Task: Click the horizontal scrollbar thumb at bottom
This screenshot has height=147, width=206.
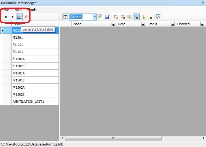Action: tap(112, 138)
